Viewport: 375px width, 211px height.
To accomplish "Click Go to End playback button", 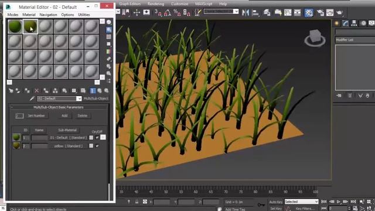I will [x=353, y=202].
